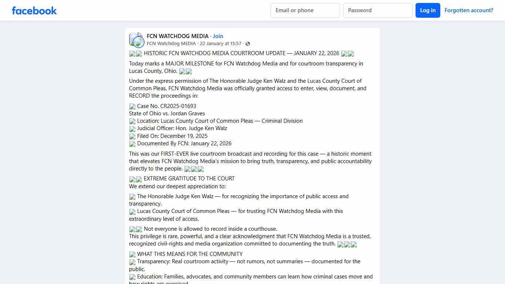Click the icons after 'Lucas County, Ohio'

tap(186, 71)
